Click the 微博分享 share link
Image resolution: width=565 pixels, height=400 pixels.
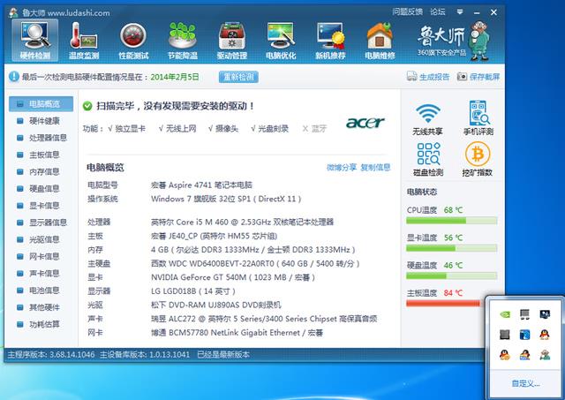coord(342,167)
